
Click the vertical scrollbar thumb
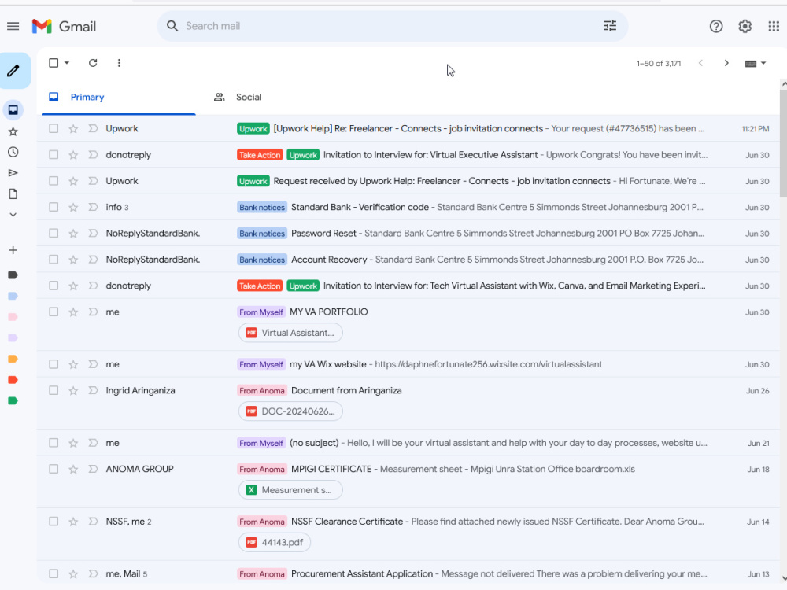[x=784, y=143]
